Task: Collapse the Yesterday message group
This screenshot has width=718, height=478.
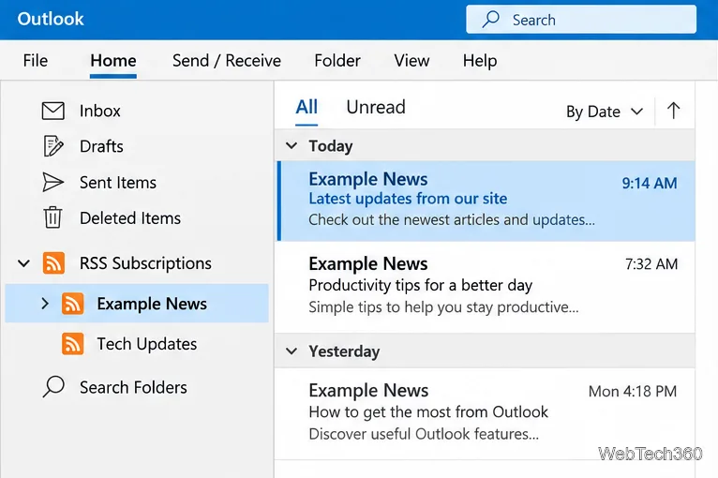Action: (x=292, y=351)
